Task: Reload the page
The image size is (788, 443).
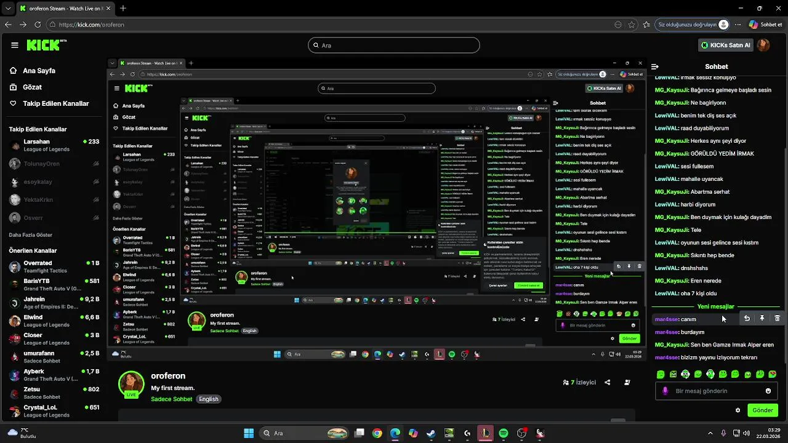Action: click(x=38, y=25)
